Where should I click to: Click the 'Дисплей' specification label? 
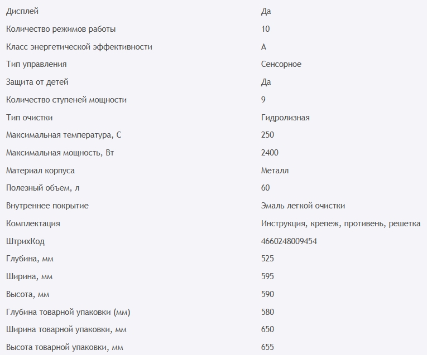tap(22, 11)
